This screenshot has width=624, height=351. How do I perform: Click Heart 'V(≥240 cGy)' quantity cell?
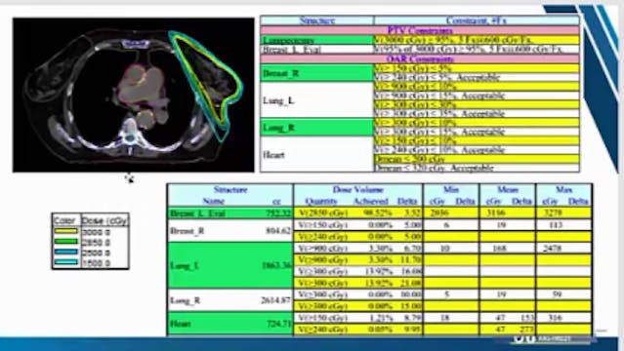pos(323,330)
